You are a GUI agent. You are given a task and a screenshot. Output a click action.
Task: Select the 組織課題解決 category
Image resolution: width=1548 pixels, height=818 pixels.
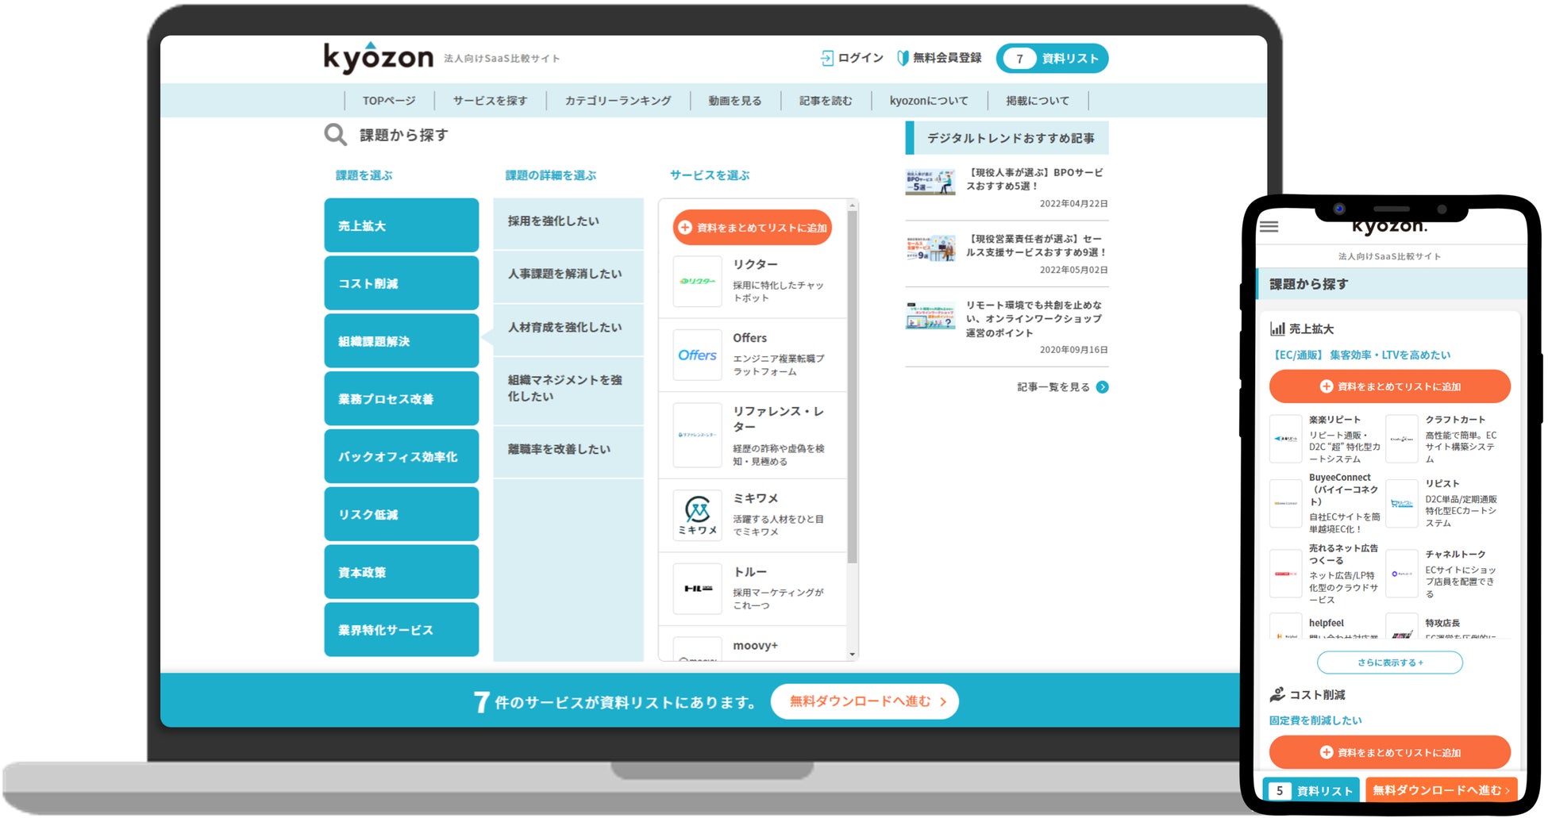point(402,341)
